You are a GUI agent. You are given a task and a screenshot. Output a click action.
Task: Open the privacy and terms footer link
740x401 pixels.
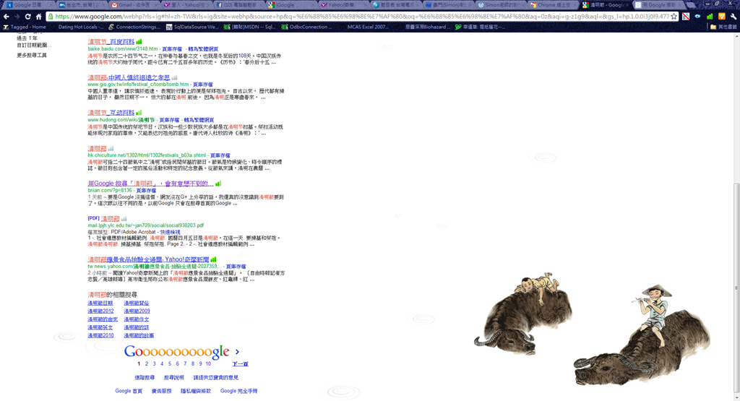(x=196, y=391)
